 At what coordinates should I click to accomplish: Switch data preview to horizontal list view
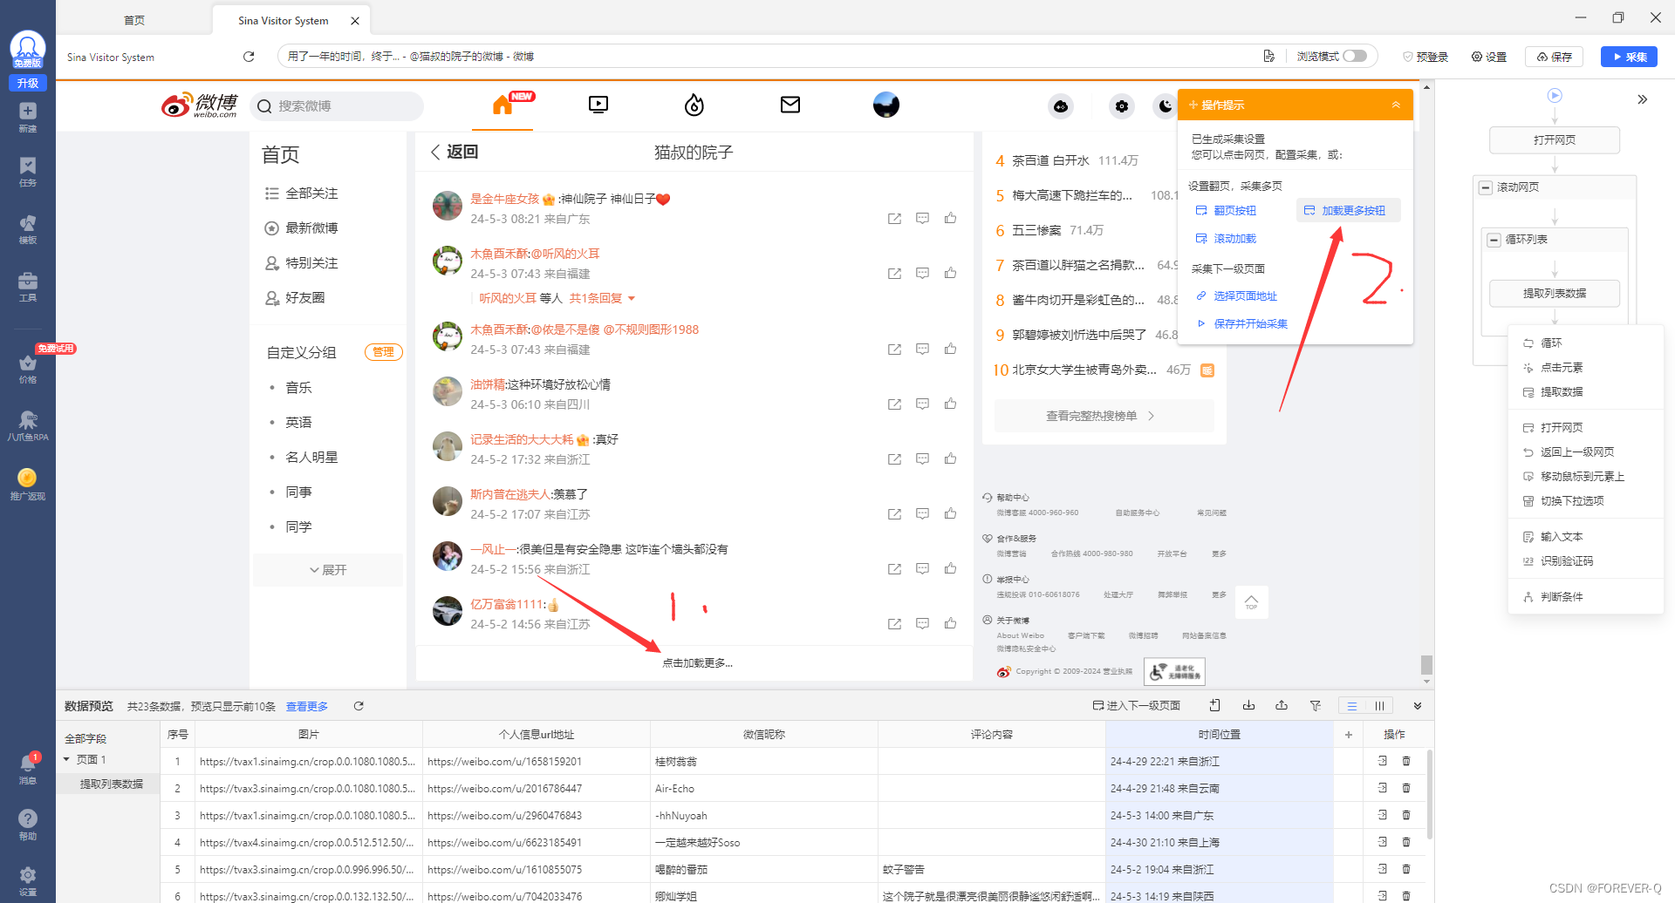pos(1352,706)
